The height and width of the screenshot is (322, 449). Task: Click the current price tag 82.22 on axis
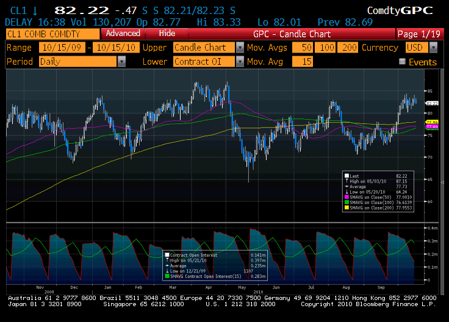point(433,103)
